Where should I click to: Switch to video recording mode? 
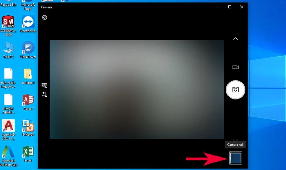pyautogui.click(x=235, y=67)
